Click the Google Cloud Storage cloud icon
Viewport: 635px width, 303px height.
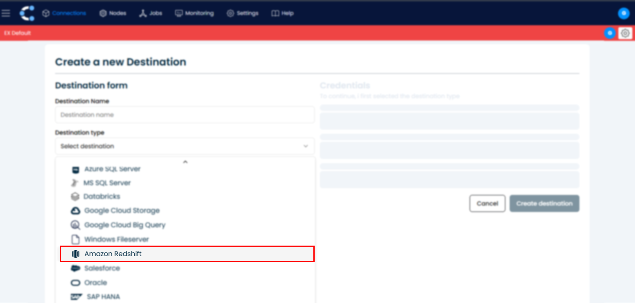pos(75,210)
